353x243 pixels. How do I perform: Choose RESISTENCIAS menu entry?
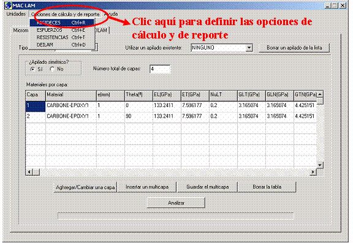pos(62,37)
